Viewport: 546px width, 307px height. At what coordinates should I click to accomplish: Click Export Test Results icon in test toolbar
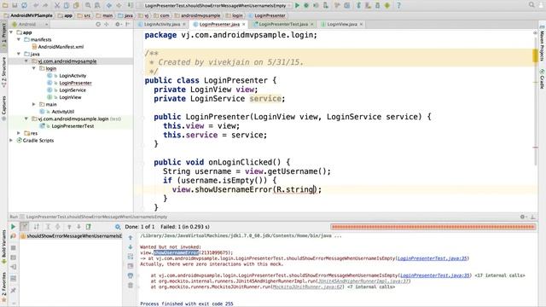[89, 227]
